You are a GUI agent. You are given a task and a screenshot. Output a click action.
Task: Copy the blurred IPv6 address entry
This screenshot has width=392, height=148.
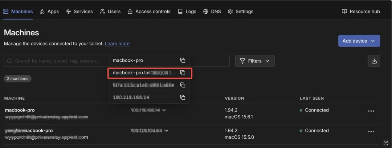click(x=183, y=85)
